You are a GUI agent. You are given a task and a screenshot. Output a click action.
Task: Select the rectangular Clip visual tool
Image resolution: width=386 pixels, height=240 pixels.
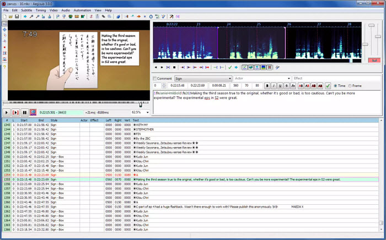[x=4, y=53]
